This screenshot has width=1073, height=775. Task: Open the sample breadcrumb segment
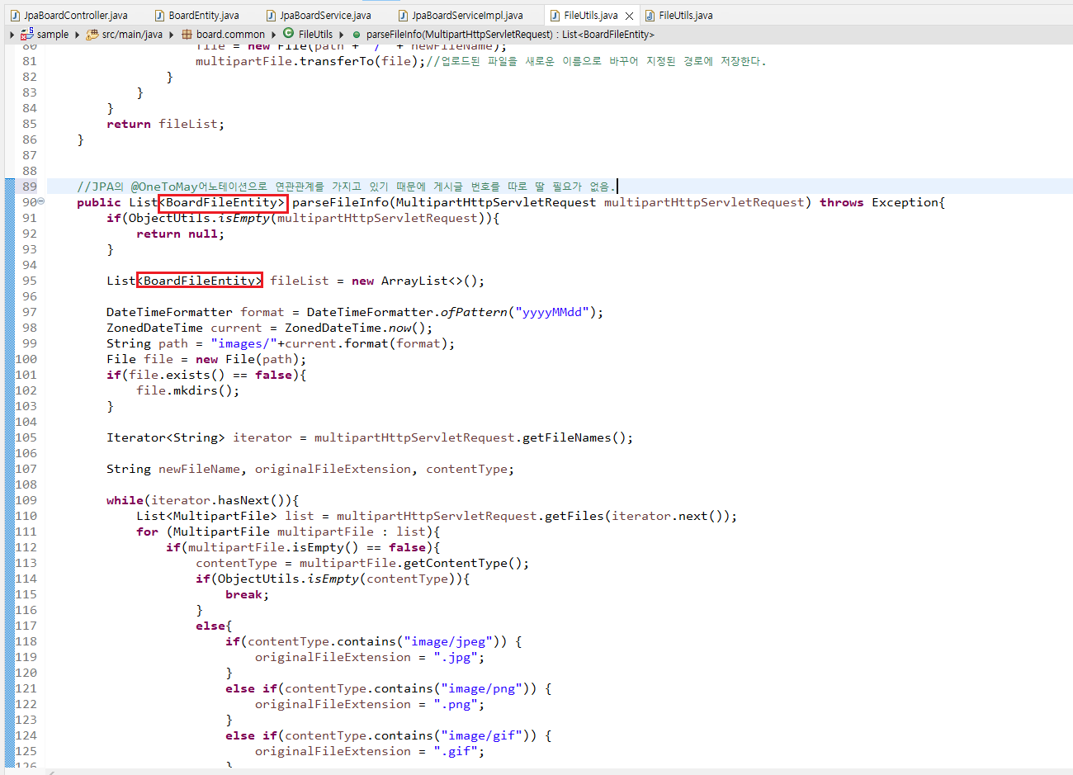53,34
